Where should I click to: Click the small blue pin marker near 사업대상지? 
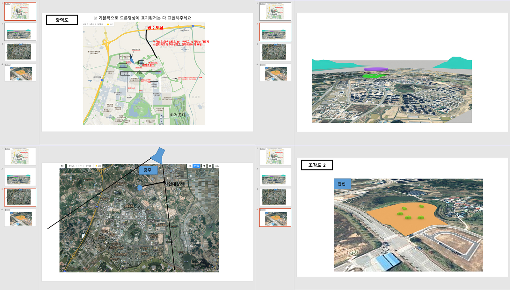[x=140, y=188]
